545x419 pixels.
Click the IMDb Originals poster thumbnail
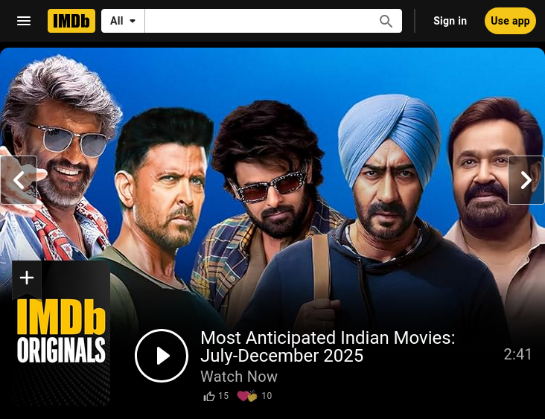(x=61, y=333)
